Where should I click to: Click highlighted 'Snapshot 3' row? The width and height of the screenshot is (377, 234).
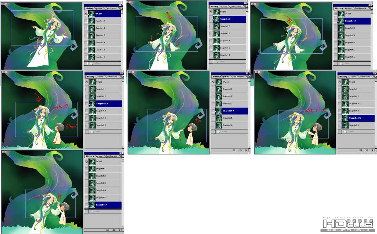pyautogui.click(x=105, y=104)
